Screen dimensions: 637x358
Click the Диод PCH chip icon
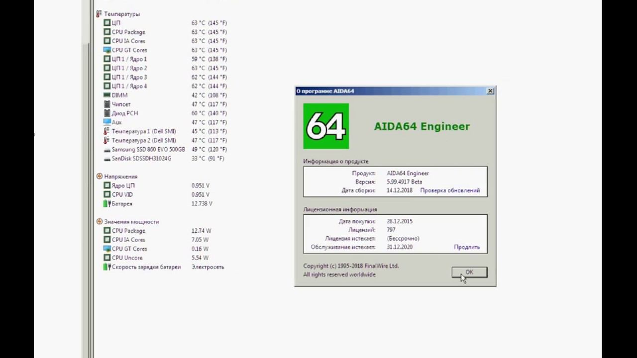107,113
